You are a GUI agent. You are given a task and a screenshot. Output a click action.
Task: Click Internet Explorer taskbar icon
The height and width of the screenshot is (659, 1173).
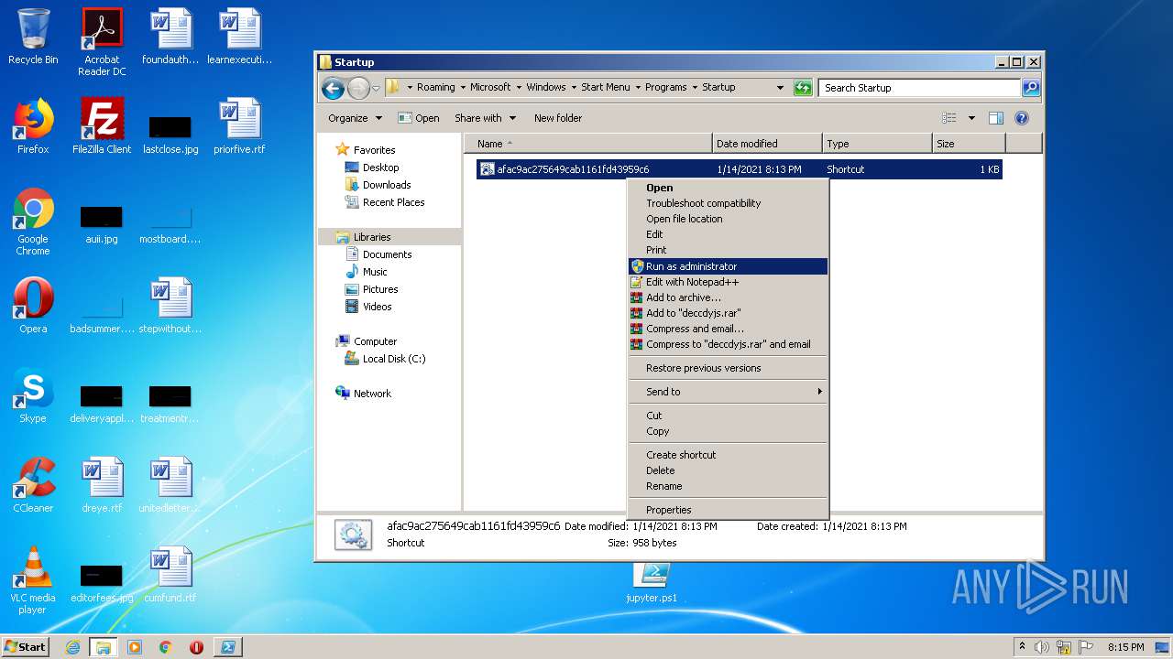click(x=73, y=647)
